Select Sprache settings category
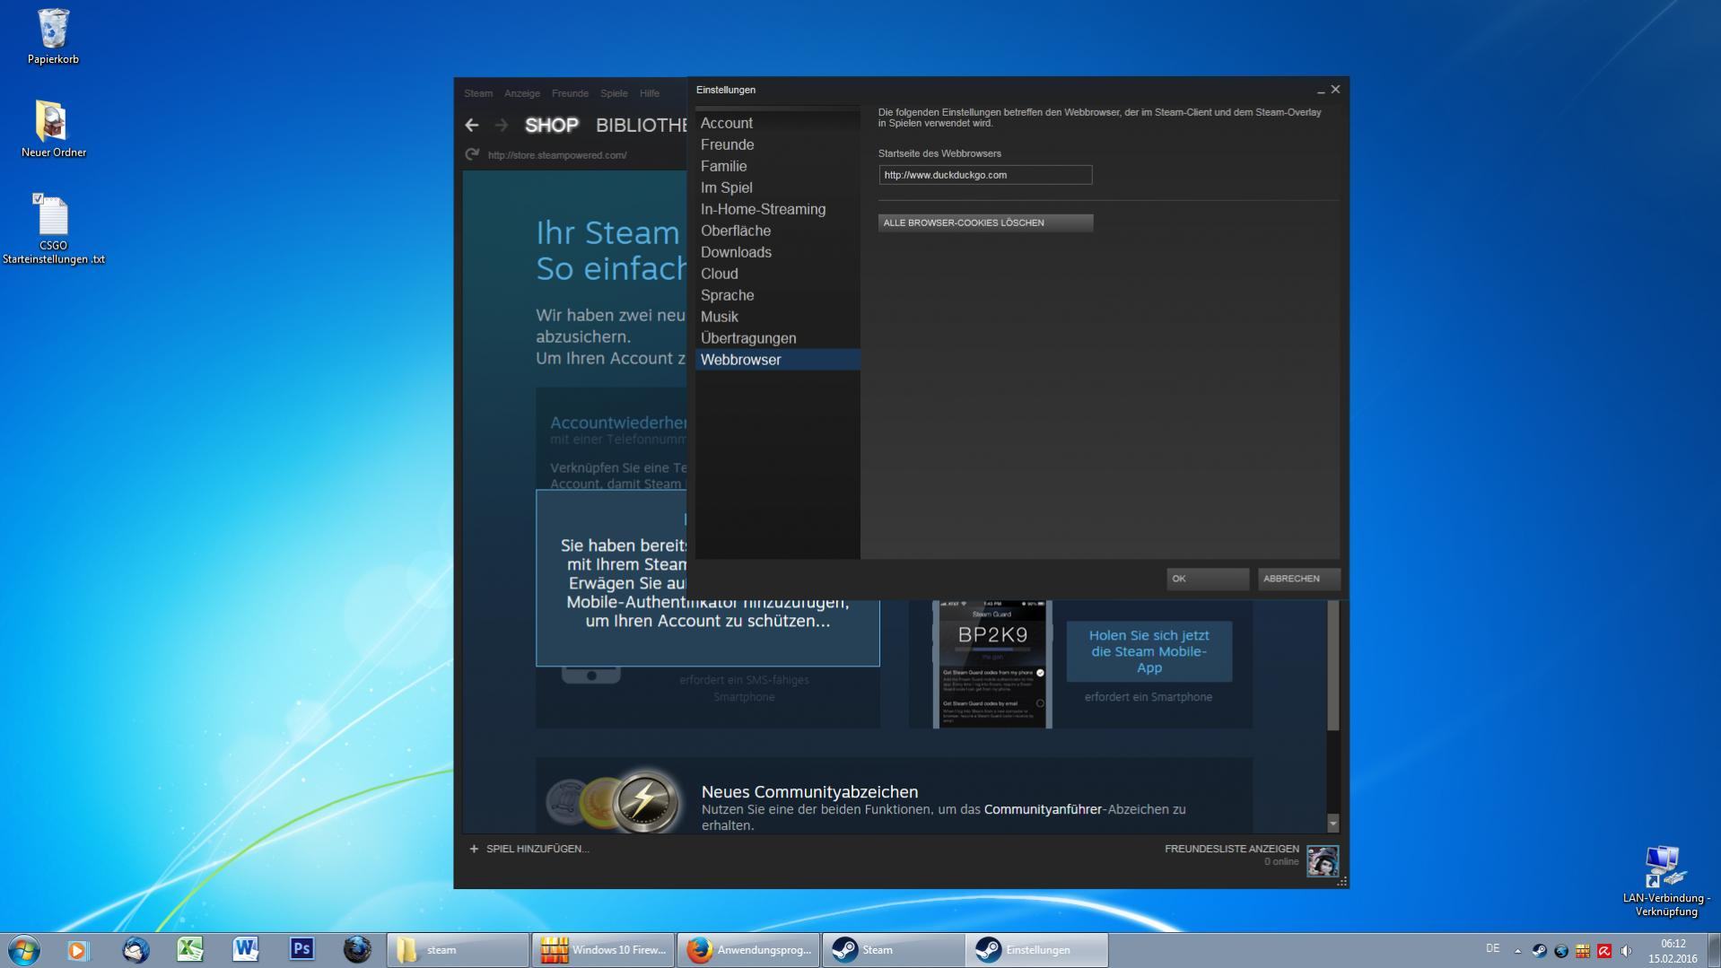Screen dimensions: 1721x968 [x=777, y=295]
